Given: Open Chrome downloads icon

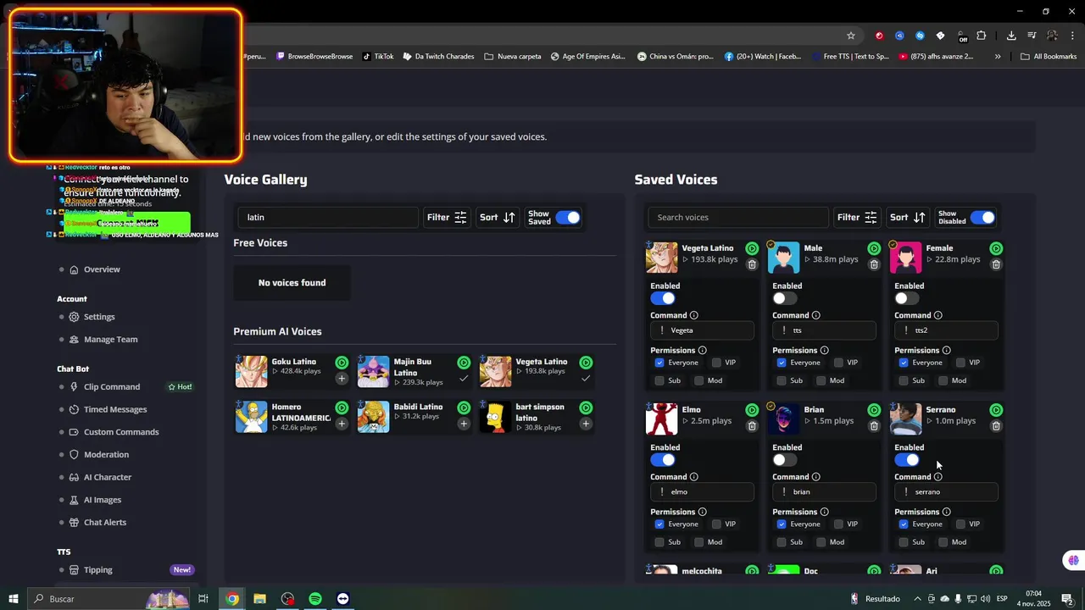Looking at the screenshot, I should (1011, 36).
